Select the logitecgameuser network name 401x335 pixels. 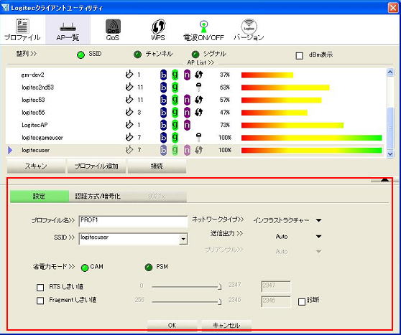pos(42,138)
